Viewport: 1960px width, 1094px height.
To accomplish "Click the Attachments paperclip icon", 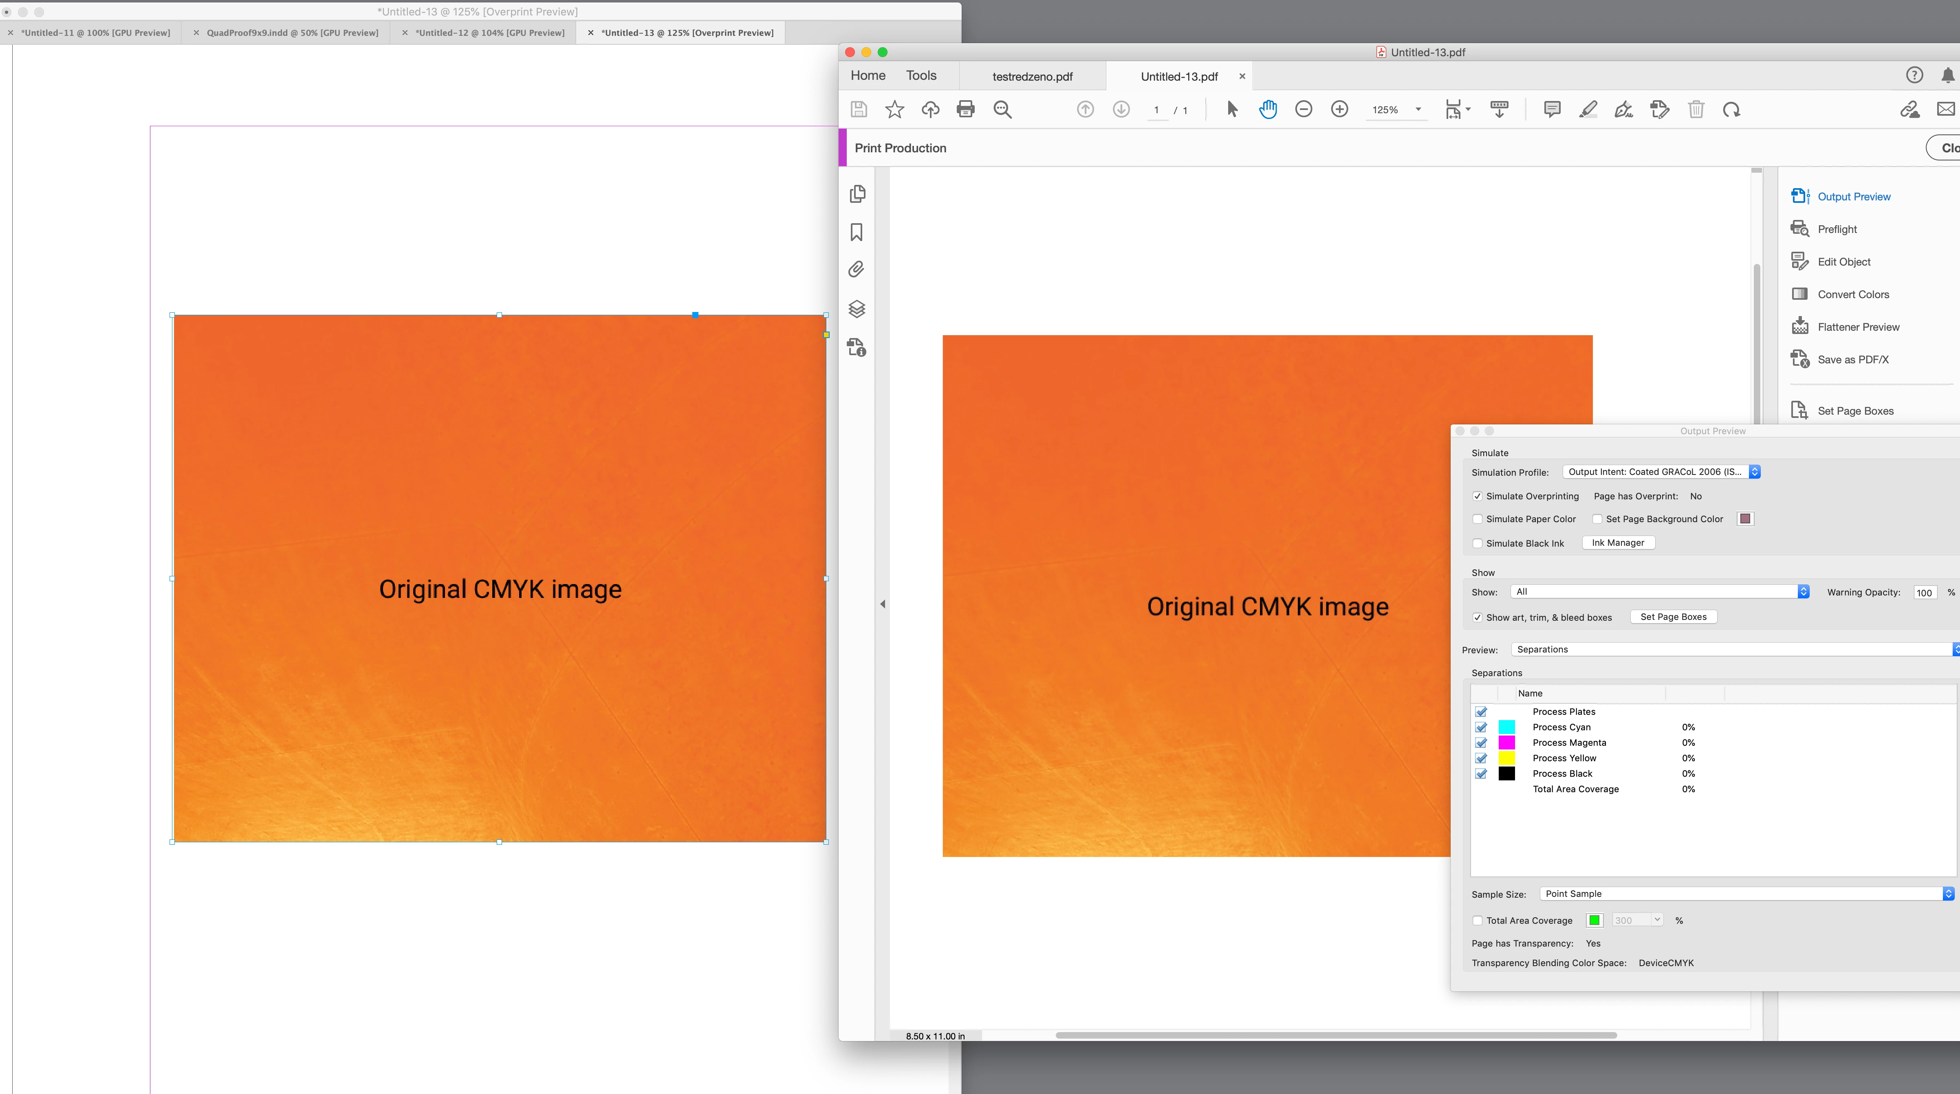I will coord(857,269).
